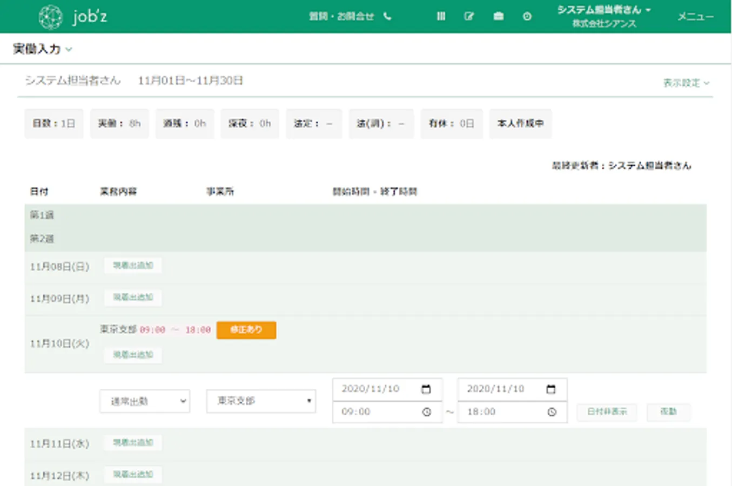Image resolution: width=732 pixels, height=486 pixels.
Task: Click the 深夜：0h summary badge
Action: (x=250, y=124)
